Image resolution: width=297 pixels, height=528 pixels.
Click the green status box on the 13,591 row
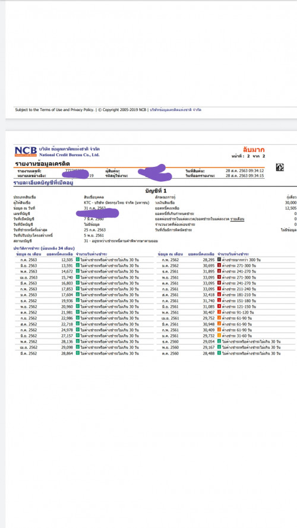(77, 265)
